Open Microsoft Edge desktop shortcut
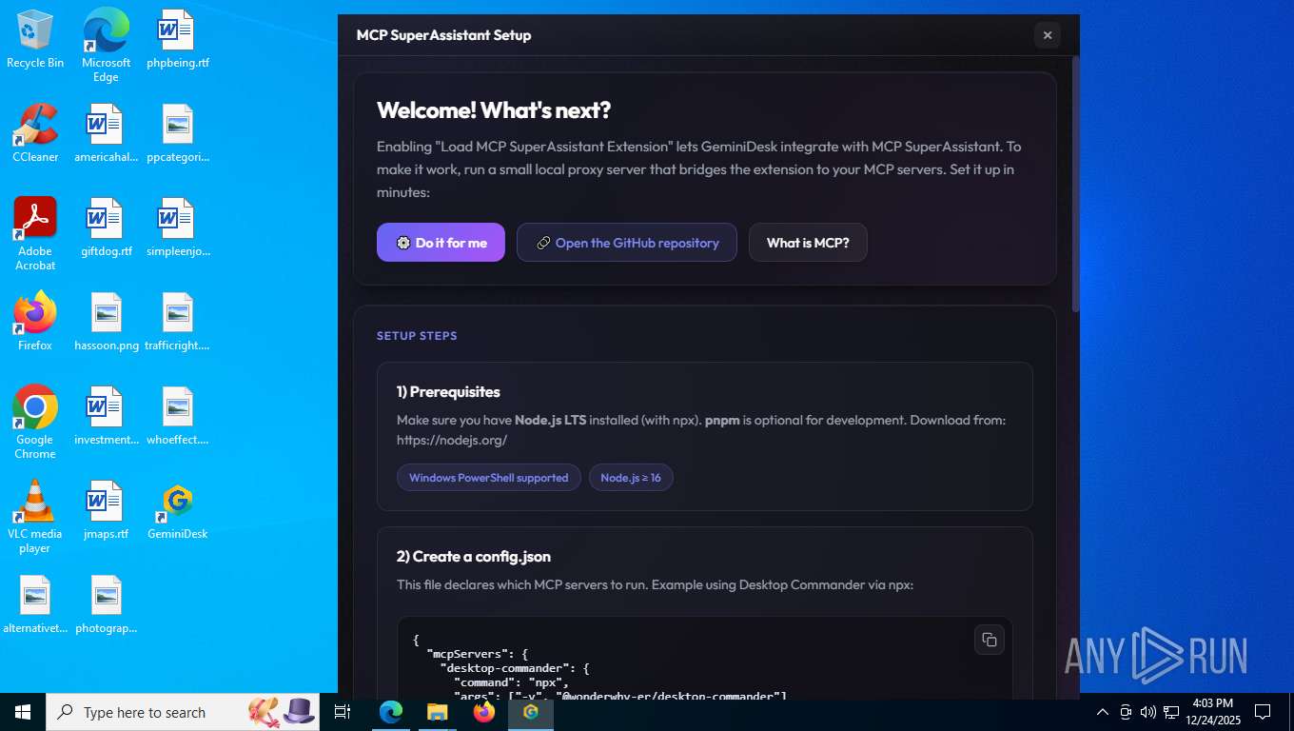The height and width of the screenshot is (731, 1294). 106,45
